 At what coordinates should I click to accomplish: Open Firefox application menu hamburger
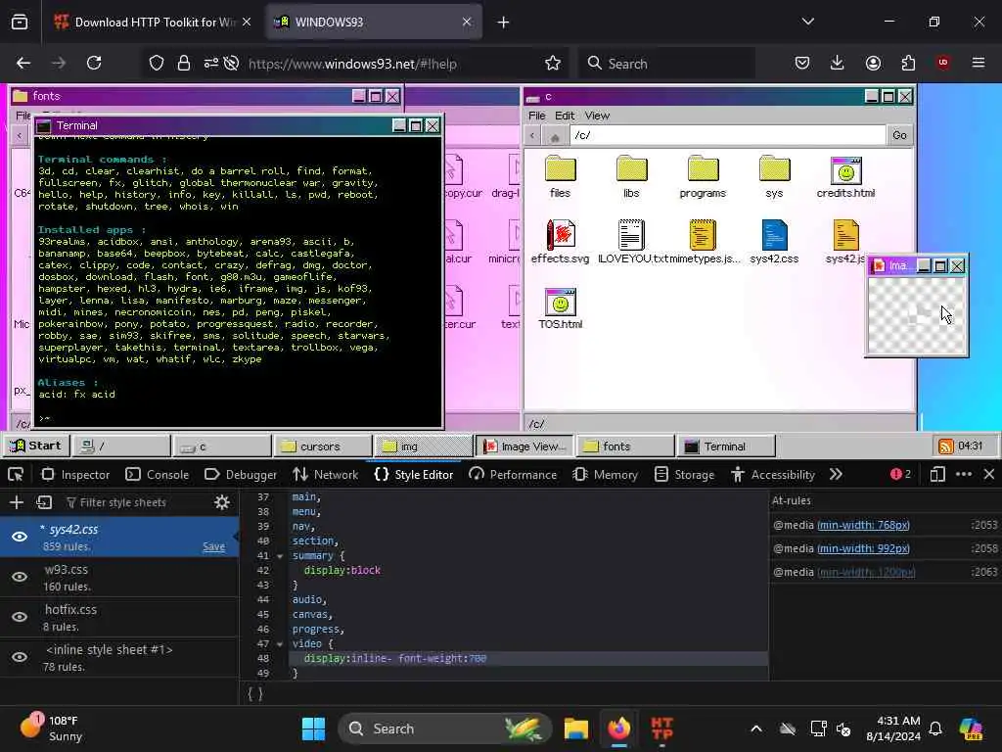(979, 63)
